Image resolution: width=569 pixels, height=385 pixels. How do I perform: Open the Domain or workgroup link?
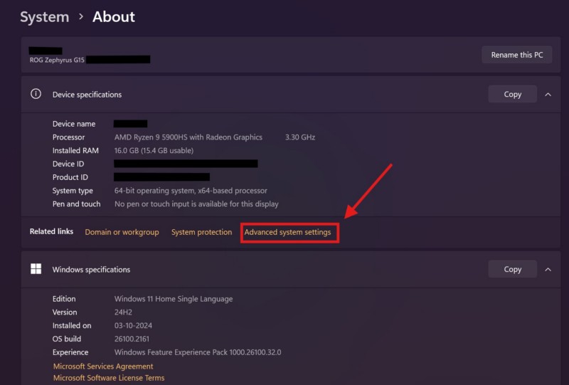pos(122,232)
